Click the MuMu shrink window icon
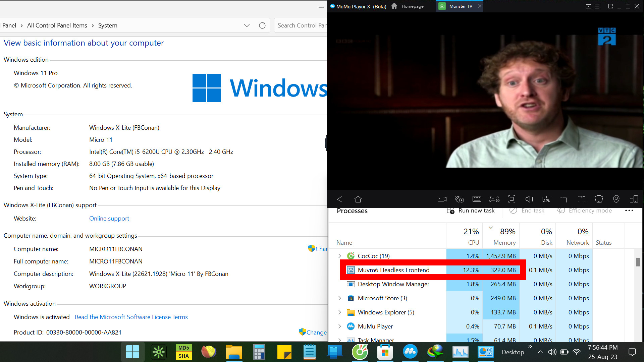This screenshot has width=644, height=362. pos(610,6)
